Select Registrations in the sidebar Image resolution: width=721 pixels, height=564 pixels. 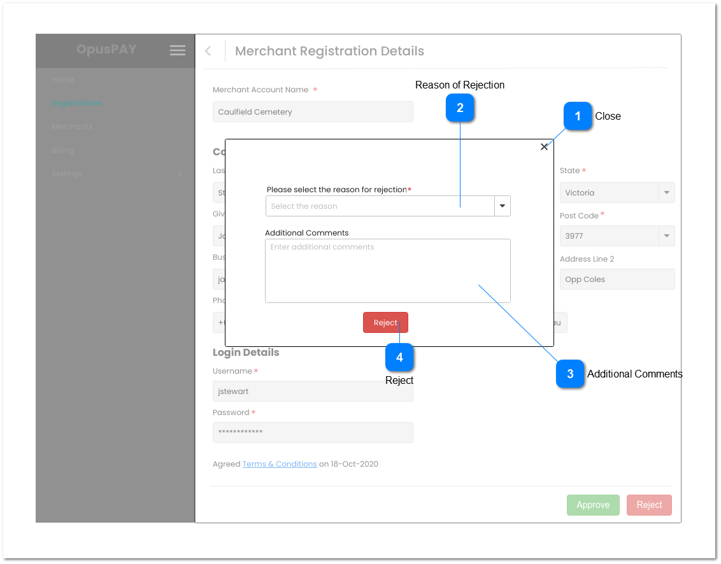click(x=76, y=103)
